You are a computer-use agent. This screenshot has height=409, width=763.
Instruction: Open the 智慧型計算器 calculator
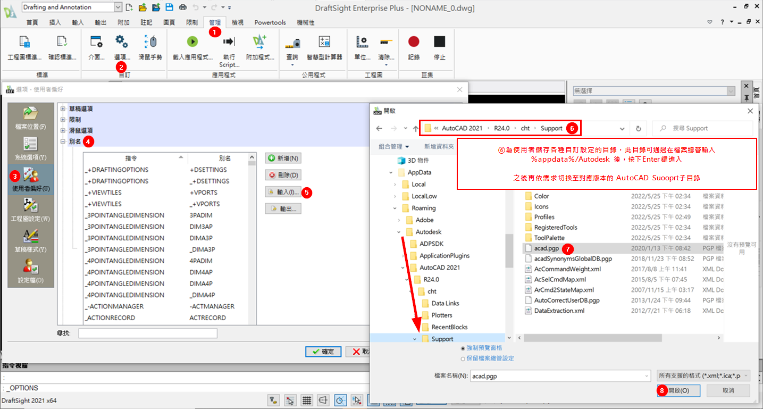[324, 42]
